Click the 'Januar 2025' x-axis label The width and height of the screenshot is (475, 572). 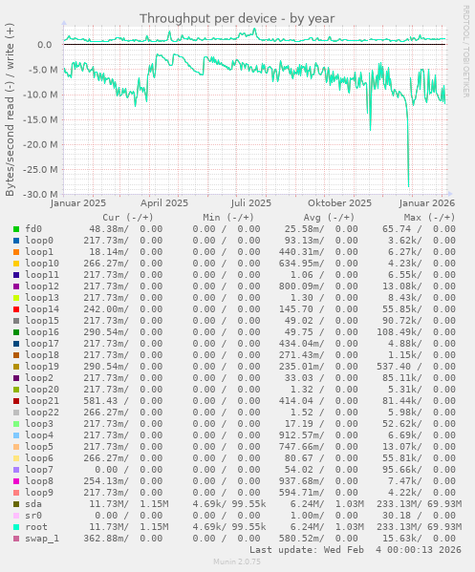78,202
